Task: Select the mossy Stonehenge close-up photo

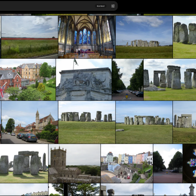Action: [24, 164]
